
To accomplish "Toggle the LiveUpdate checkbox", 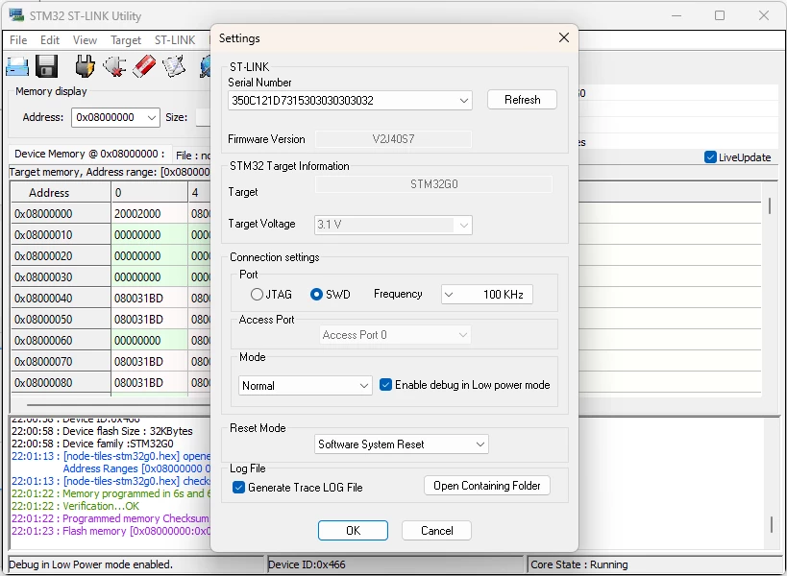I will click(710, 157).
